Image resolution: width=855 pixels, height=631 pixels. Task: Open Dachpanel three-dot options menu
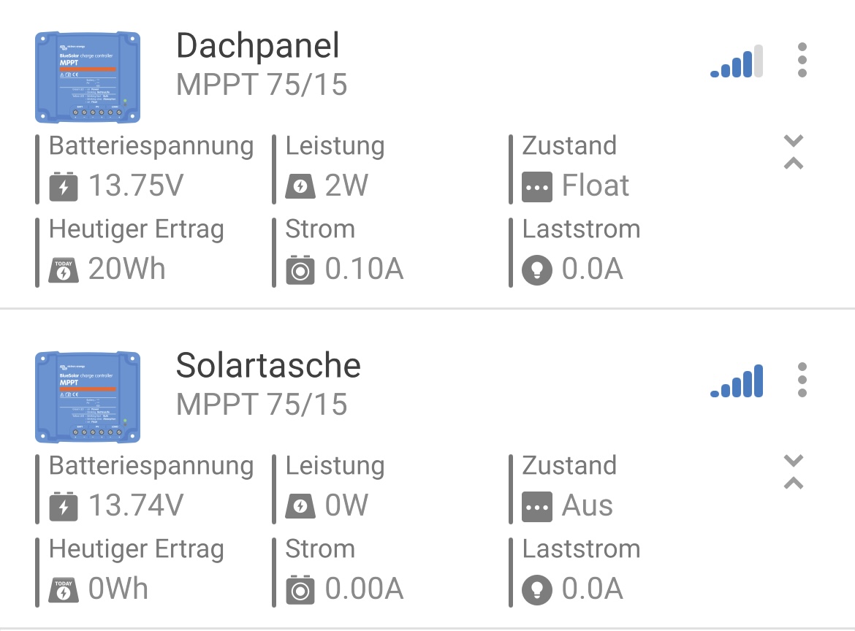(x=802, y=60)
